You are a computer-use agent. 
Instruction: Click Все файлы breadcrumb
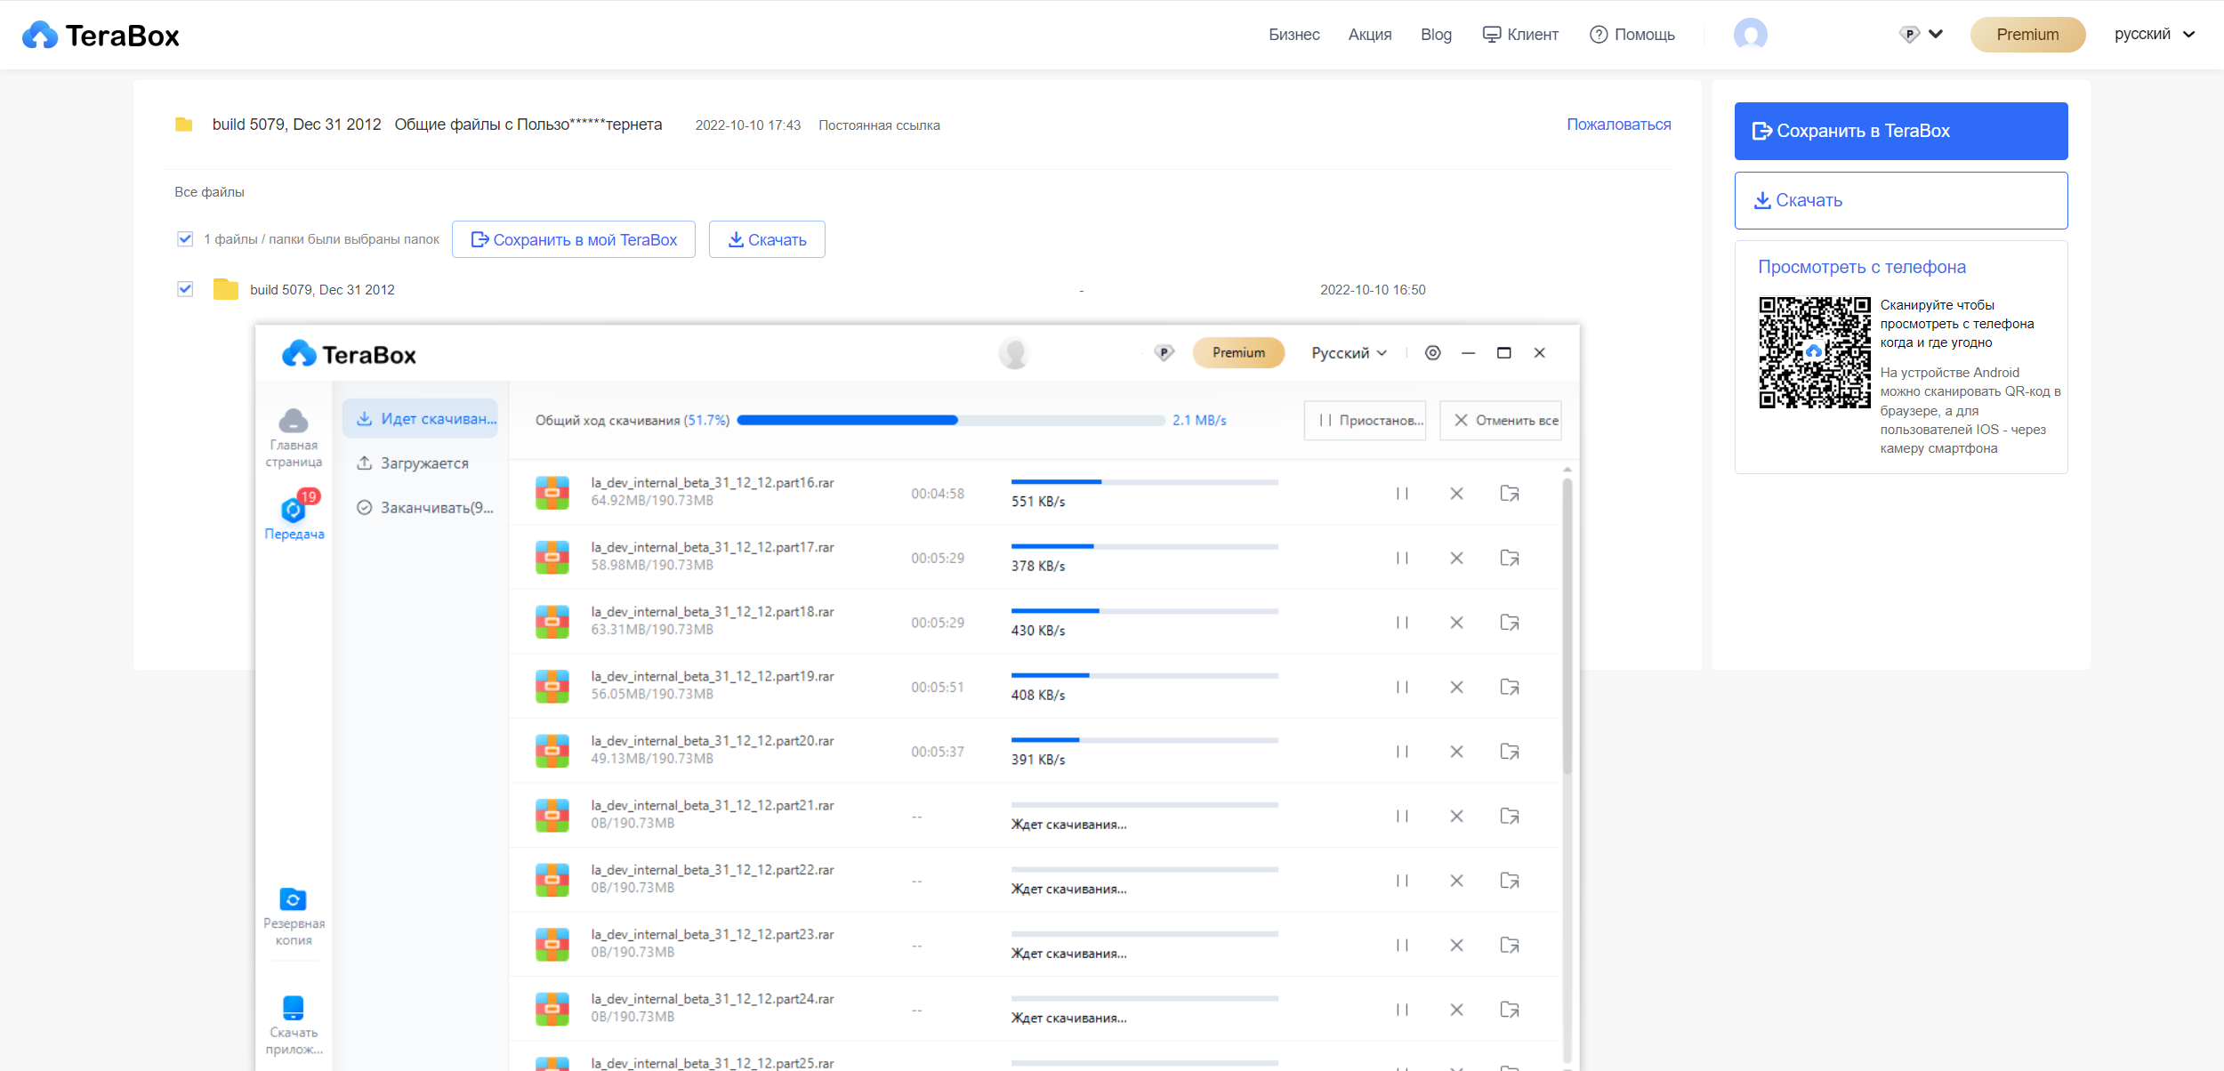pos(209,192)
